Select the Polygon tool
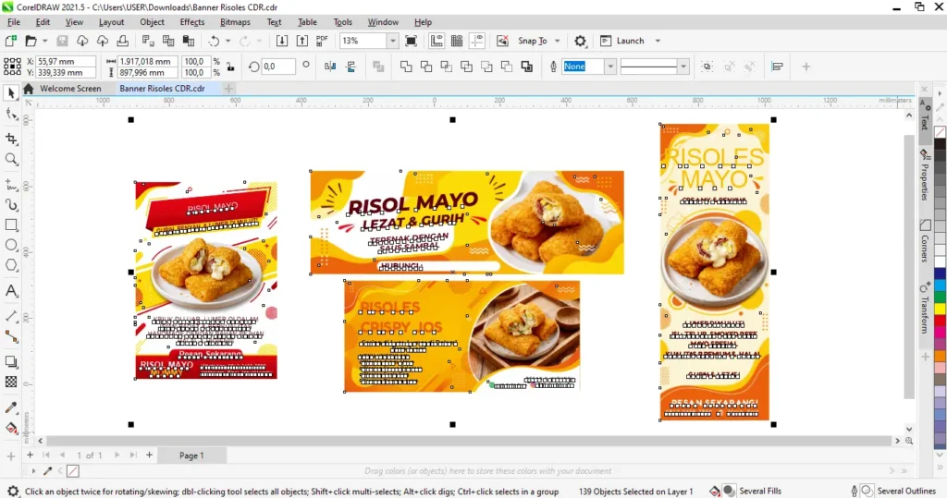This screenshot has height=498, width=947. click(x=11, y=265)
